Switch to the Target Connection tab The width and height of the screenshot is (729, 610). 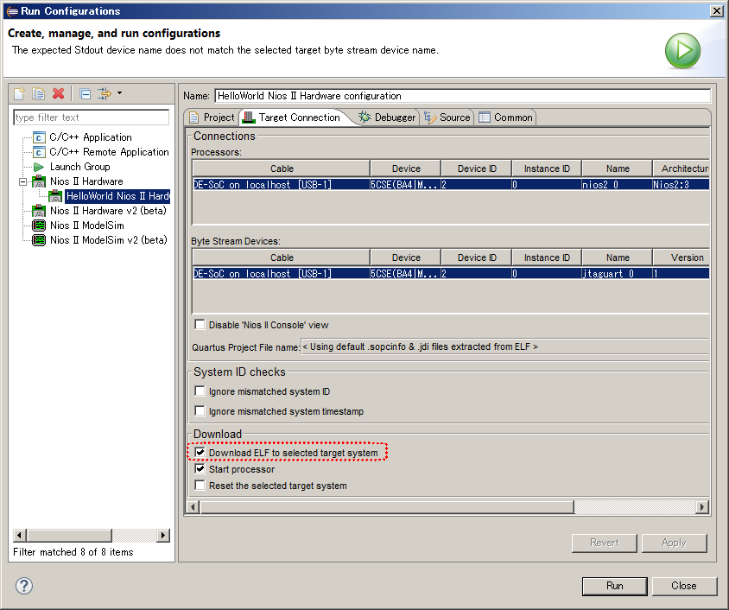coord(294,118)
